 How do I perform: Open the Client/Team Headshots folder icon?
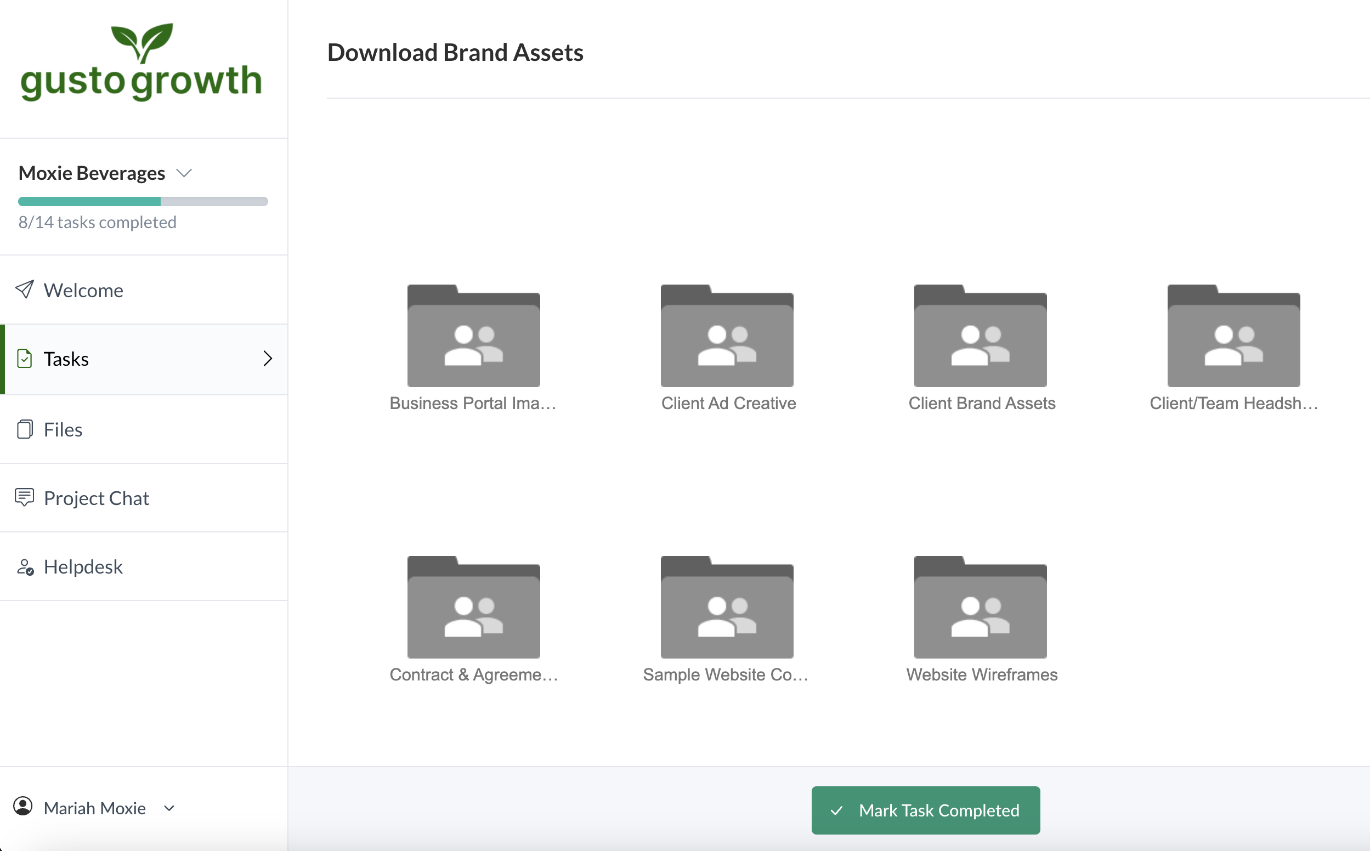pyautogui.click(x=1233, y=337)
